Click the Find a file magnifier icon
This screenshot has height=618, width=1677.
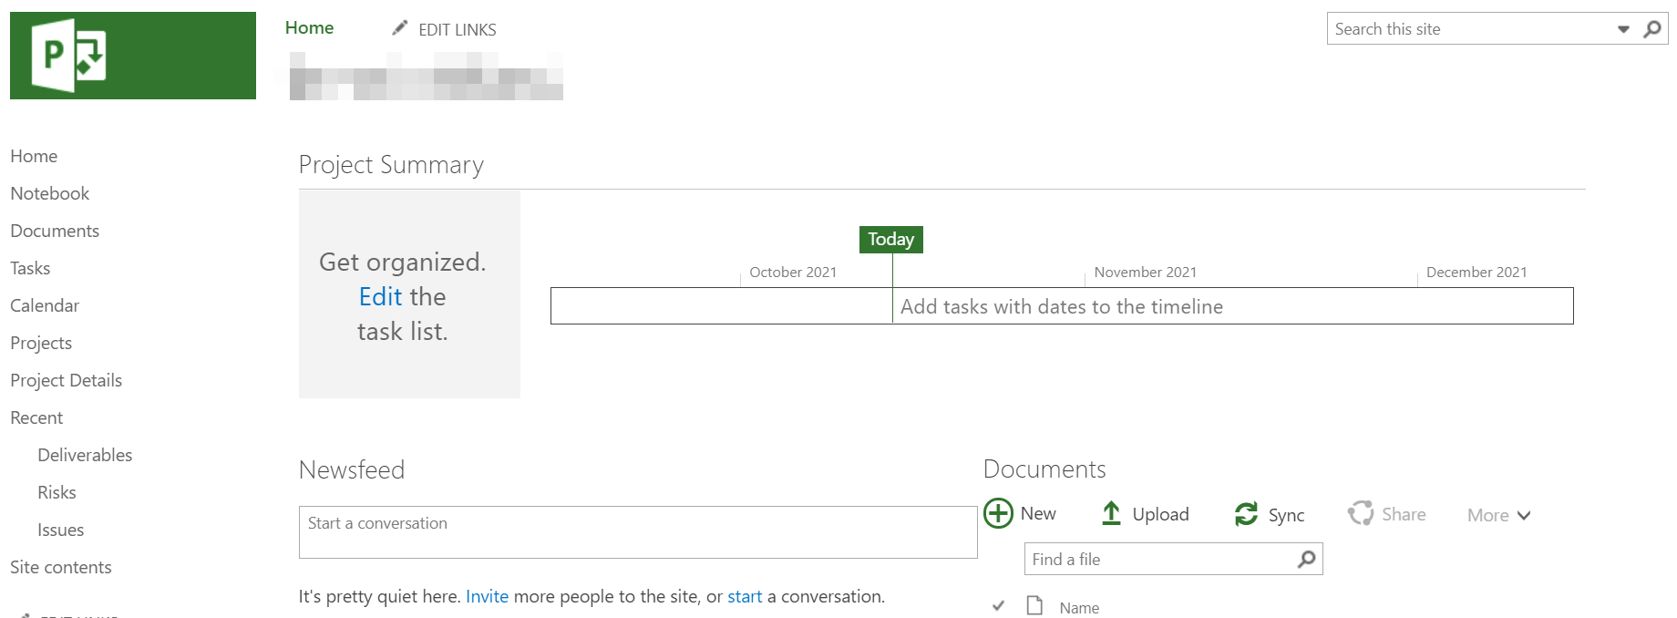[1306, 559]
